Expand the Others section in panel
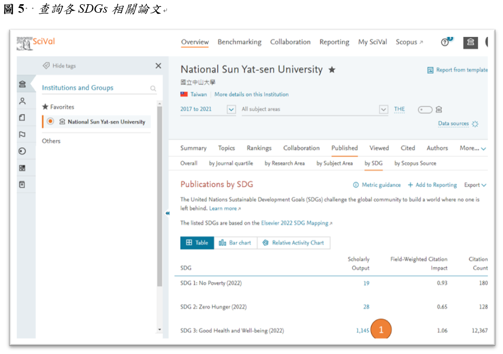Viewport: 503px width, 354px height. pyautogui.click(x=51, y=141)
